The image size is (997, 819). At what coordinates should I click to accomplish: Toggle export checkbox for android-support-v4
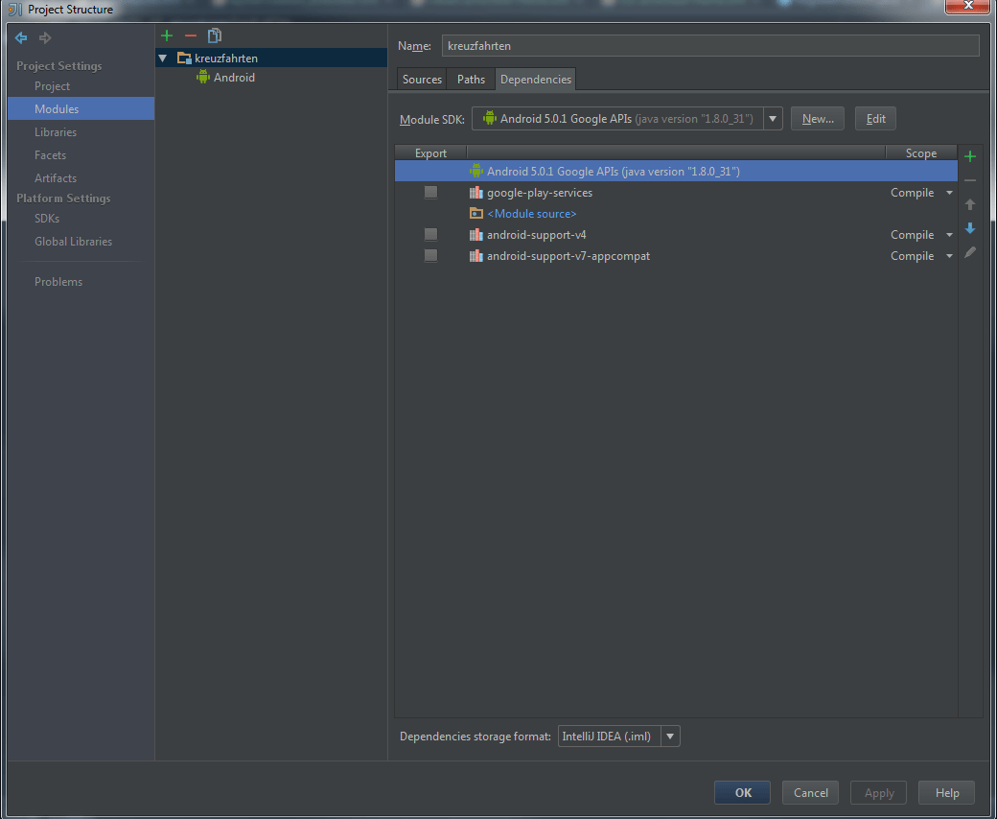click(430, 235)
